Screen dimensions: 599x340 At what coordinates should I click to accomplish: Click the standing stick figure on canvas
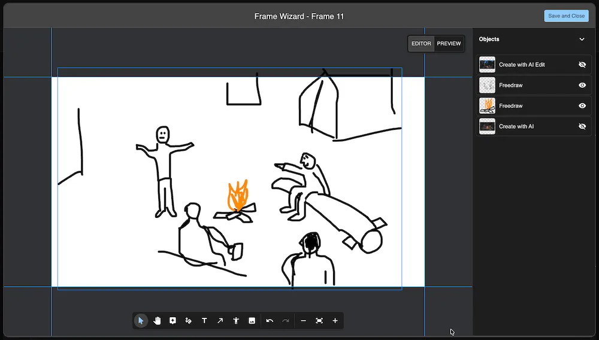164,172
